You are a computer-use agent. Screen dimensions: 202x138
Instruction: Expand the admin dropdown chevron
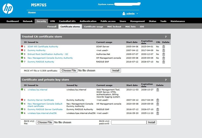[137, 13]
